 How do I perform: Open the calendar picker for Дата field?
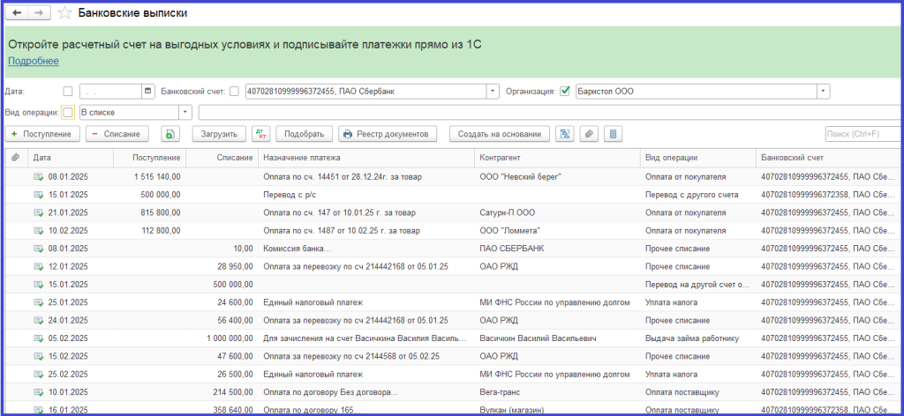click(148, 91)
